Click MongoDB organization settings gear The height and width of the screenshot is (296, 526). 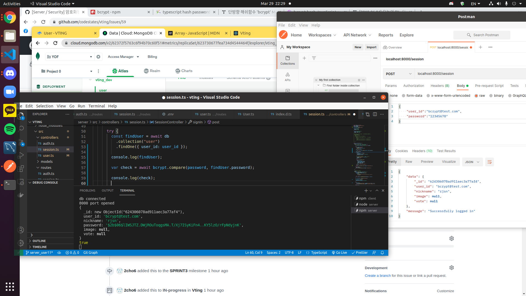[98, 57]
